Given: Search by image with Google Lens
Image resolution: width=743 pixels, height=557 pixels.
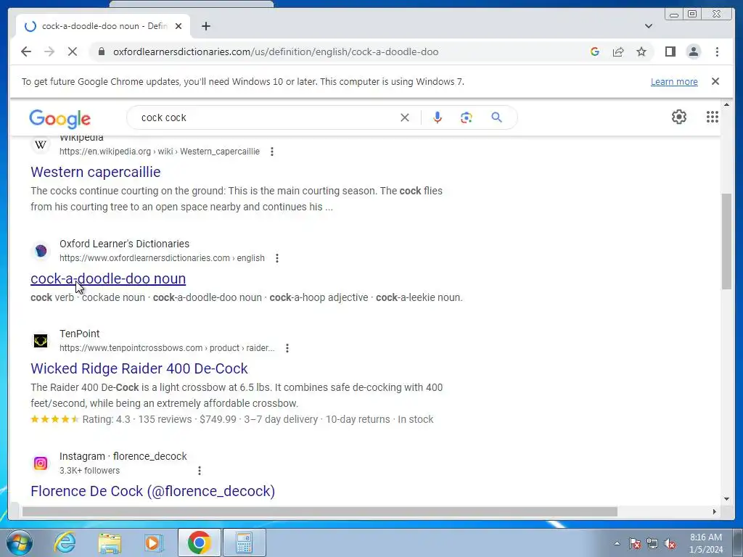Looking at the screenshot, I should click(x=467, y=117).
